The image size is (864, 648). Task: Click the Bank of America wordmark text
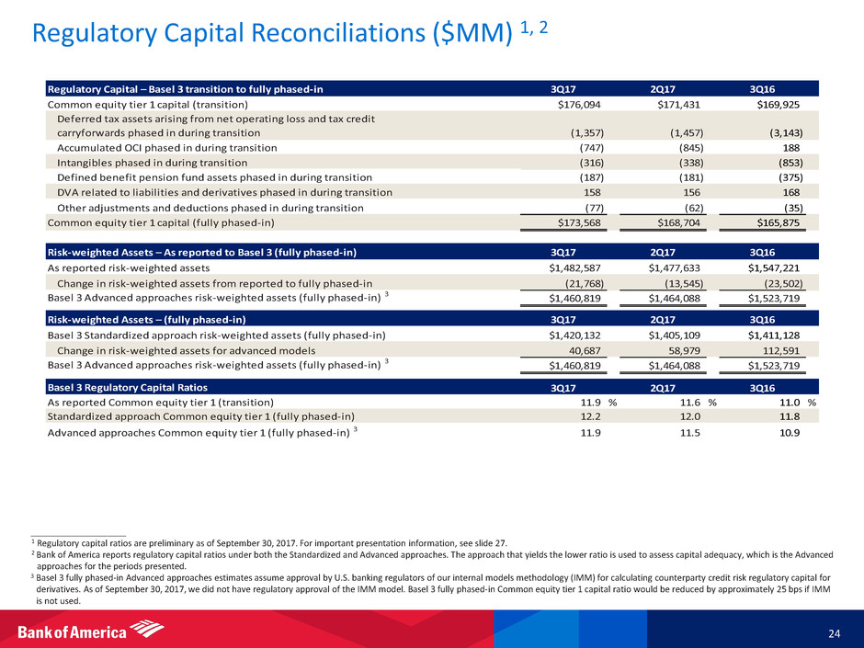pos(74,631)
